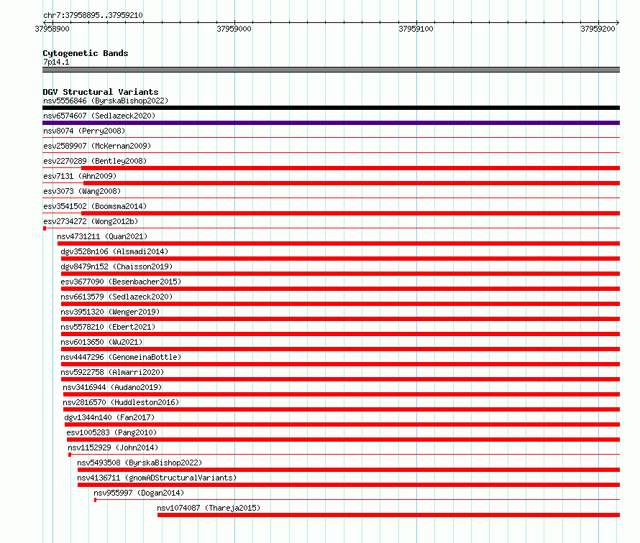This screenshot has height=543, width=640.
Task: Click ruler position 37958900
Action: (52, 29)
